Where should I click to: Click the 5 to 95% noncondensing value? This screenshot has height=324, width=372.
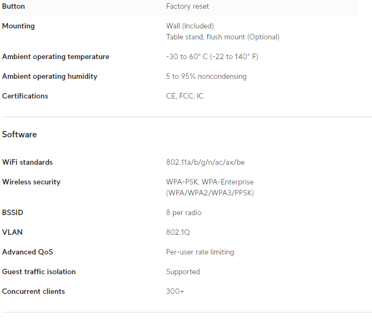[x=206, y=77]
